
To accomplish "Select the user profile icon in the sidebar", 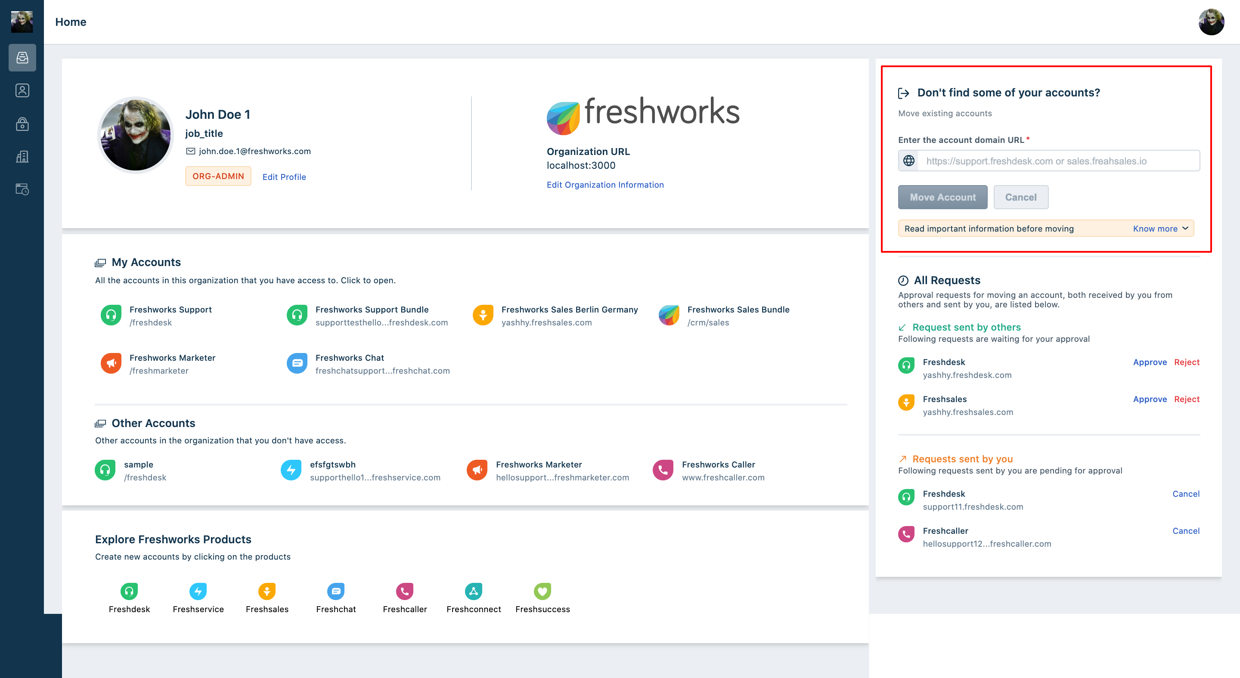I will click(22, 90).
